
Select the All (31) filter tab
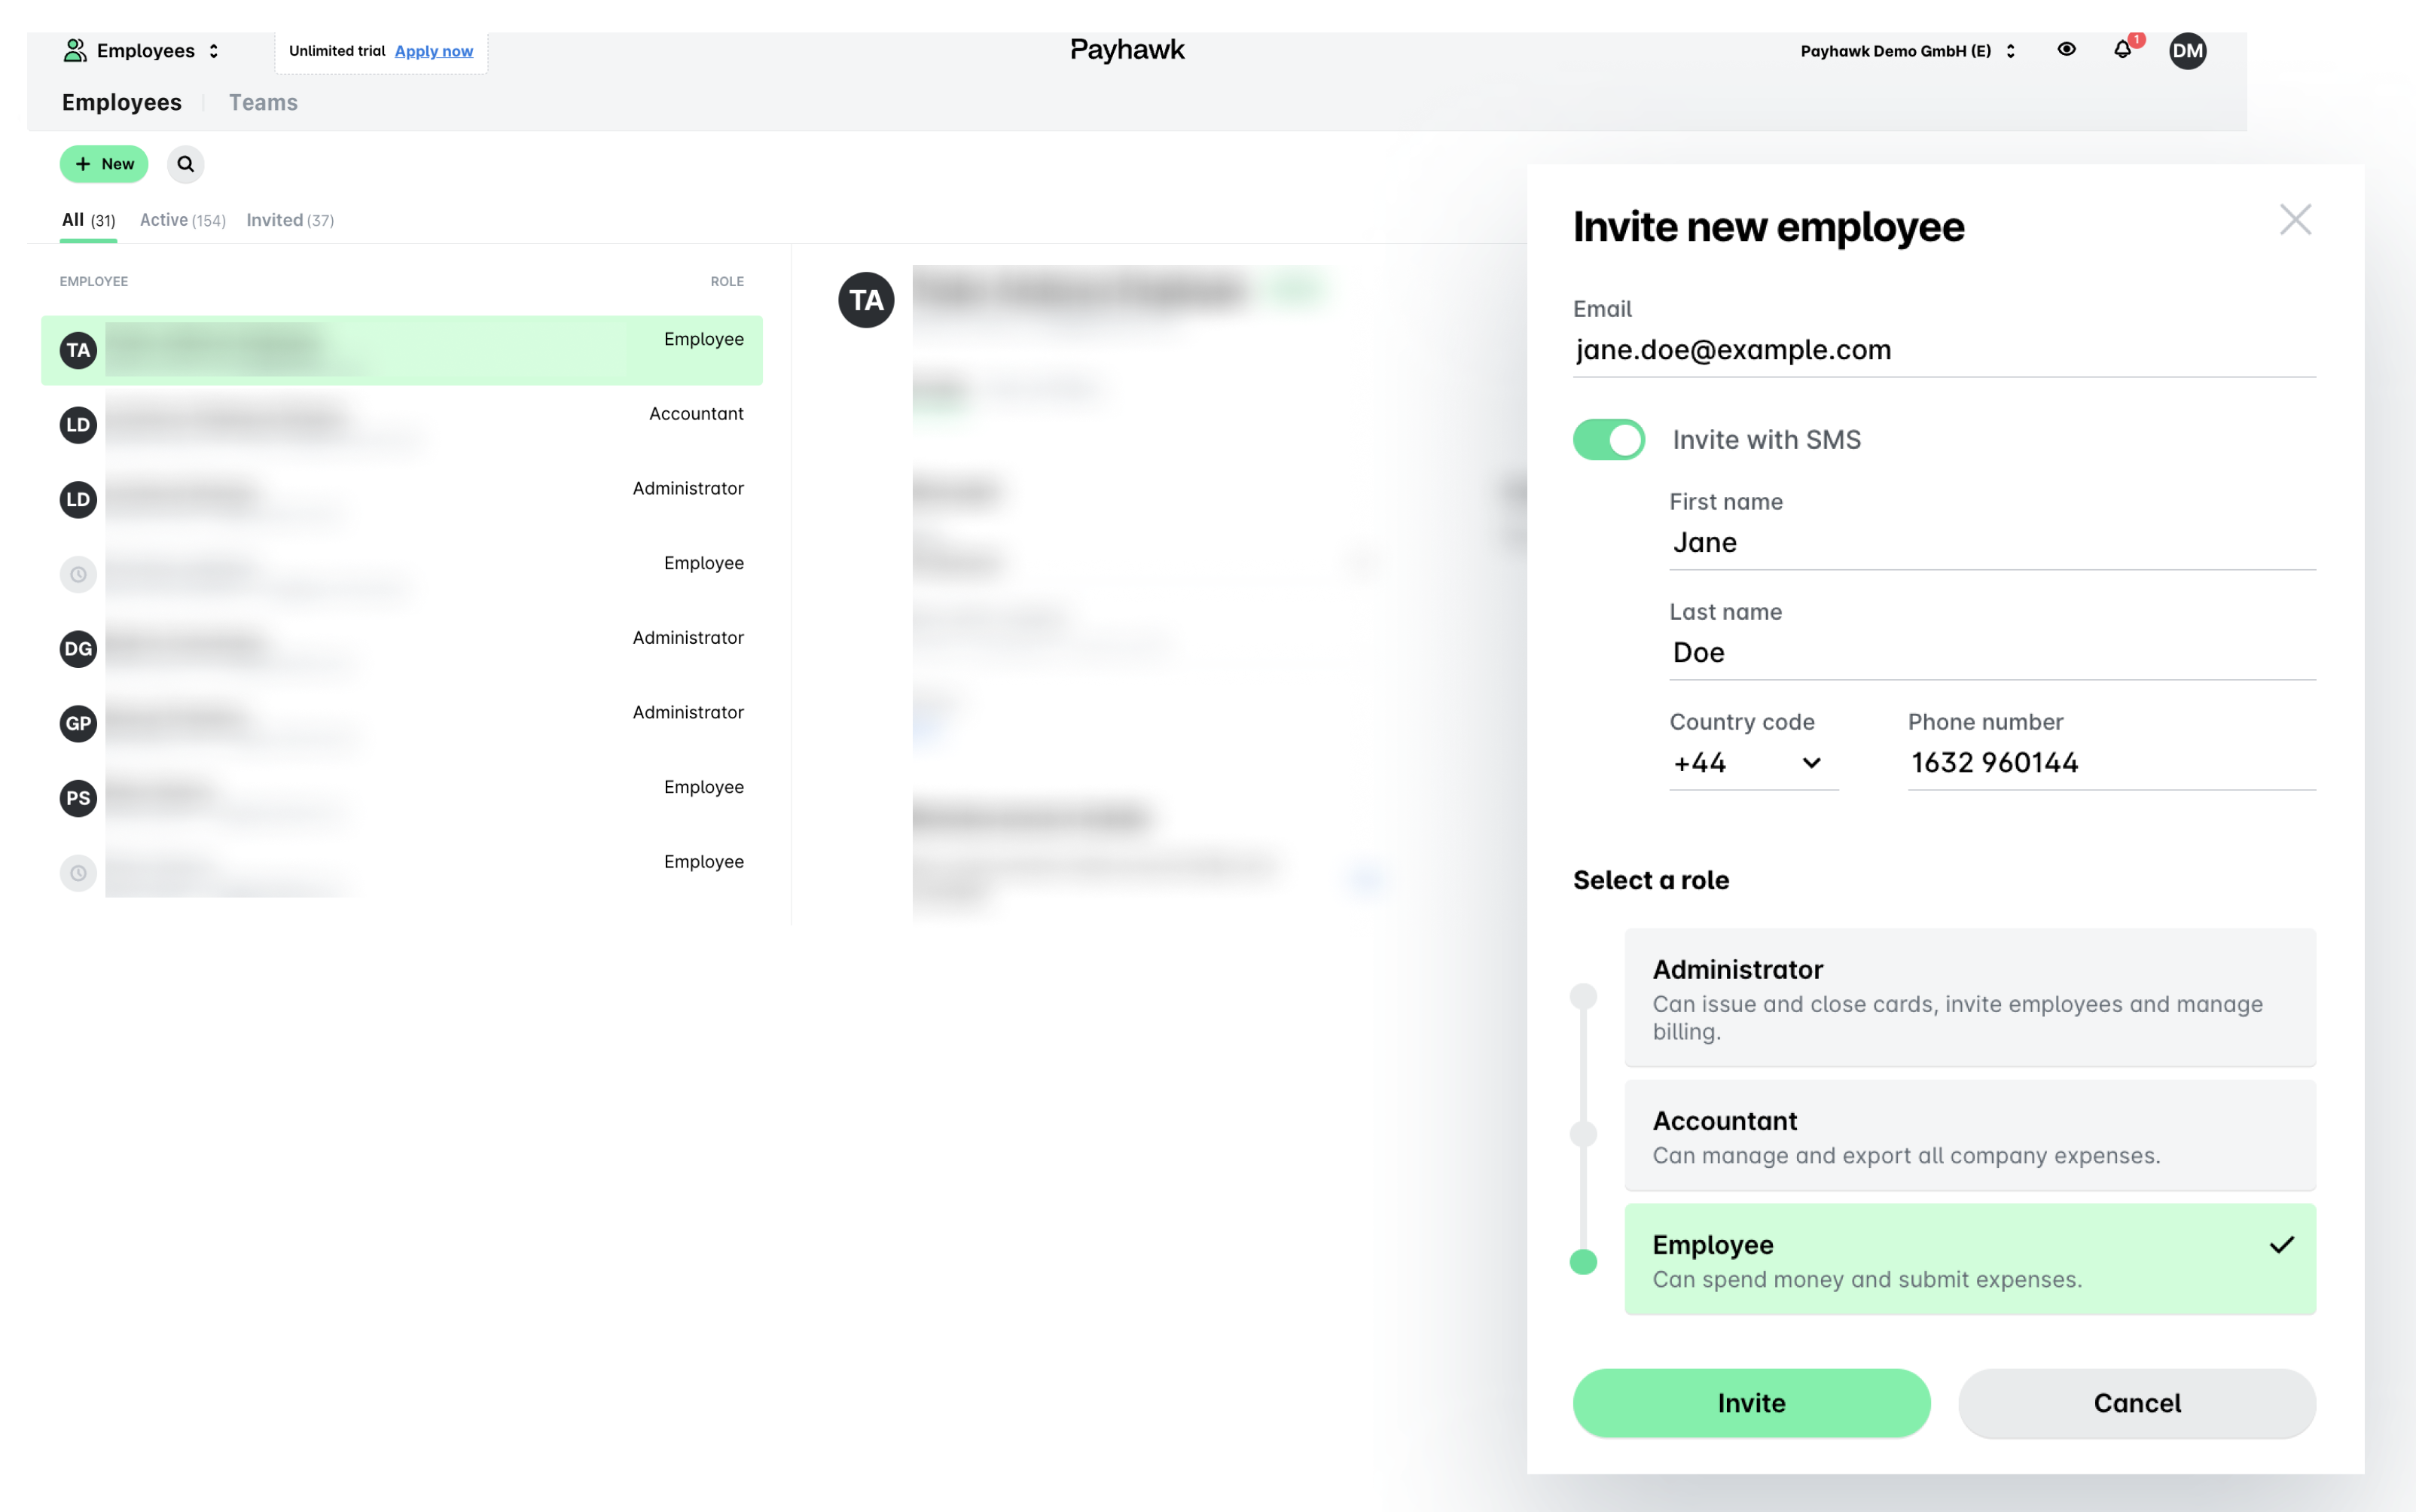(89, 220)
